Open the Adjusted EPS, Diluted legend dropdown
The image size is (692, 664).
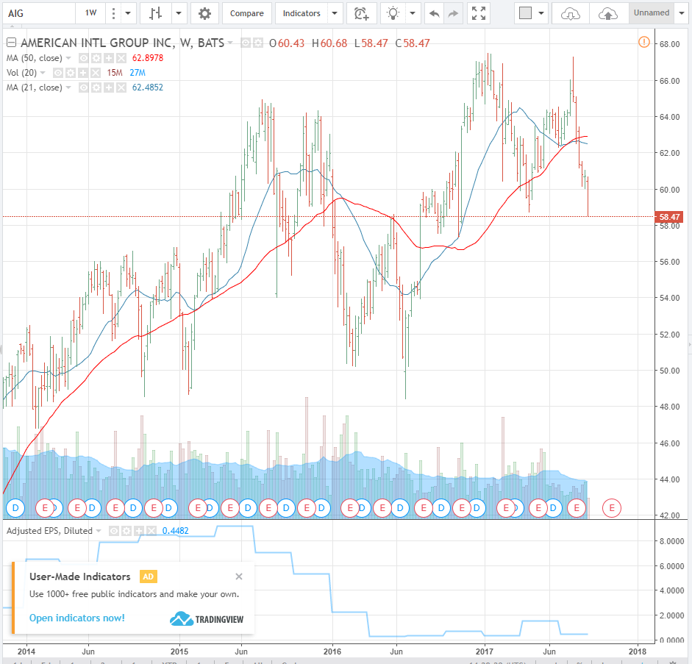point(99,531)
